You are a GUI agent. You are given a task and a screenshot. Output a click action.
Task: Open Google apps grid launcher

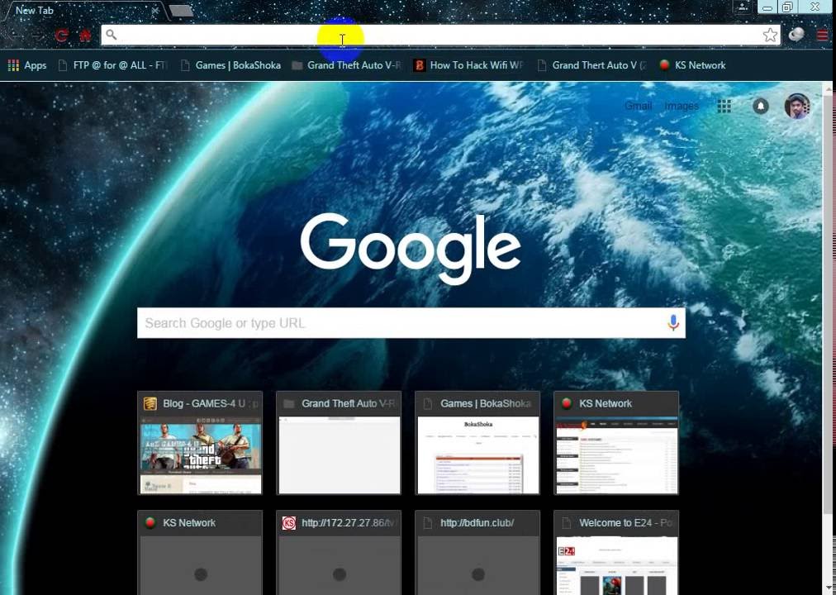tap(724, 106)
